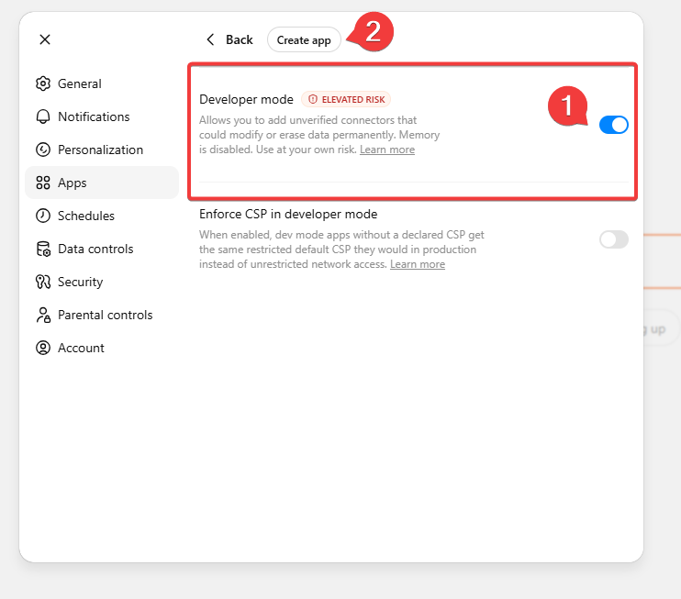Turn off the Developer mode toggle

[614, 125]
